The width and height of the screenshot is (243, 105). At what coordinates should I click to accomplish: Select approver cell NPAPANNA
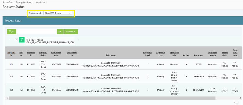[x=199, y=76]
